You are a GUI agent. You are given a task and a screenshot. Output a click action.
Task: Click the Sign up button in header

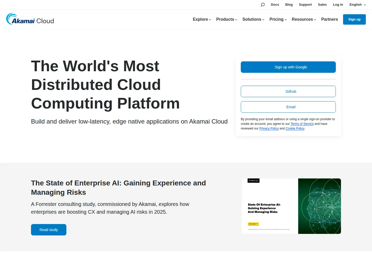[x=354, y=19]
